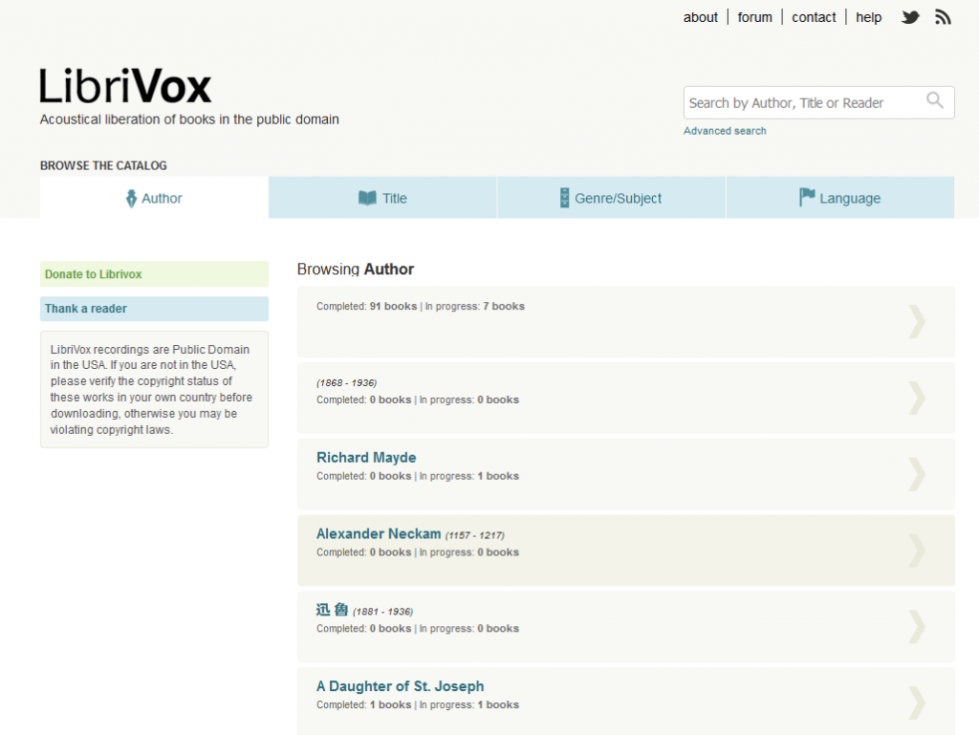Image resolution: width=979 pixels, height=735 pixels.
Task: Open the about page
Action: pos(701,17)
